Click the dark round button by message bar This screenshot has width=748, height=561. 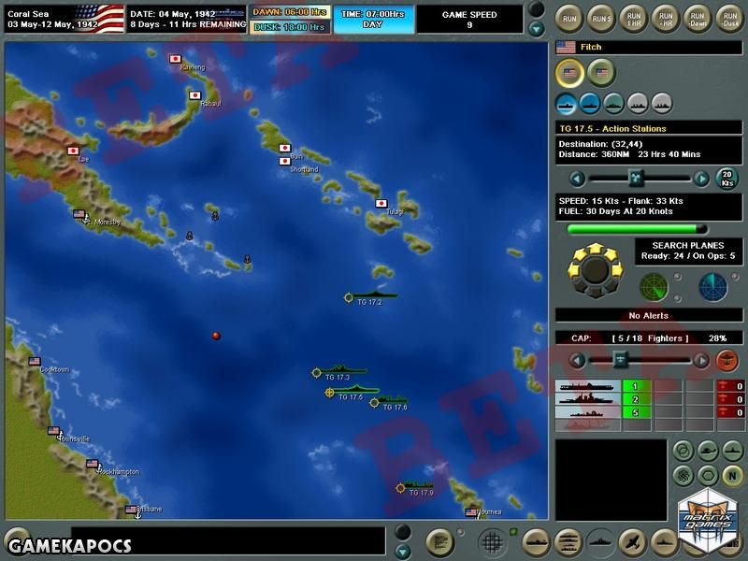tap(403, 532)
